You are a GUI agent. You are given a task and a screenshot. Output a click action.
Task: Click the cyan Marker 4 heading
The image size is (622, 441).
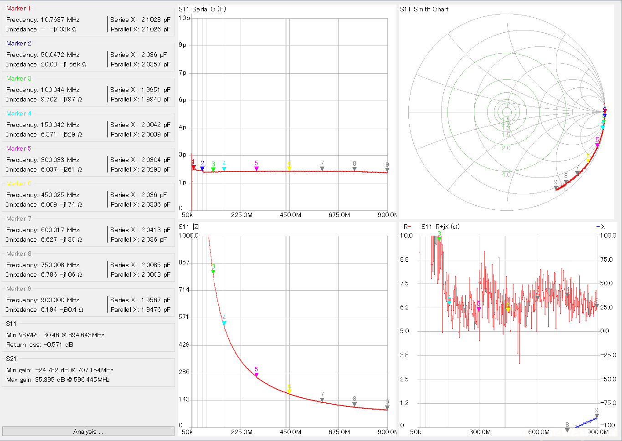19,113
